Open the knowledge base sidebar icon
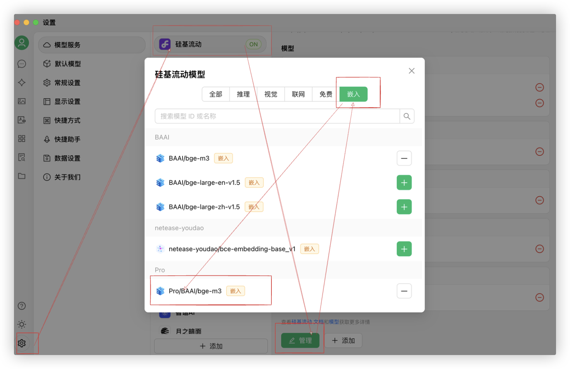This screenshot has height=369, width=570. click(22, 157)
